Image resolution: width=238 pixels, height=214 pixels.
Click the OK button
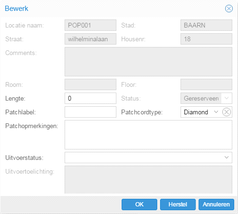pyautogui.click(x=139, y=205)
